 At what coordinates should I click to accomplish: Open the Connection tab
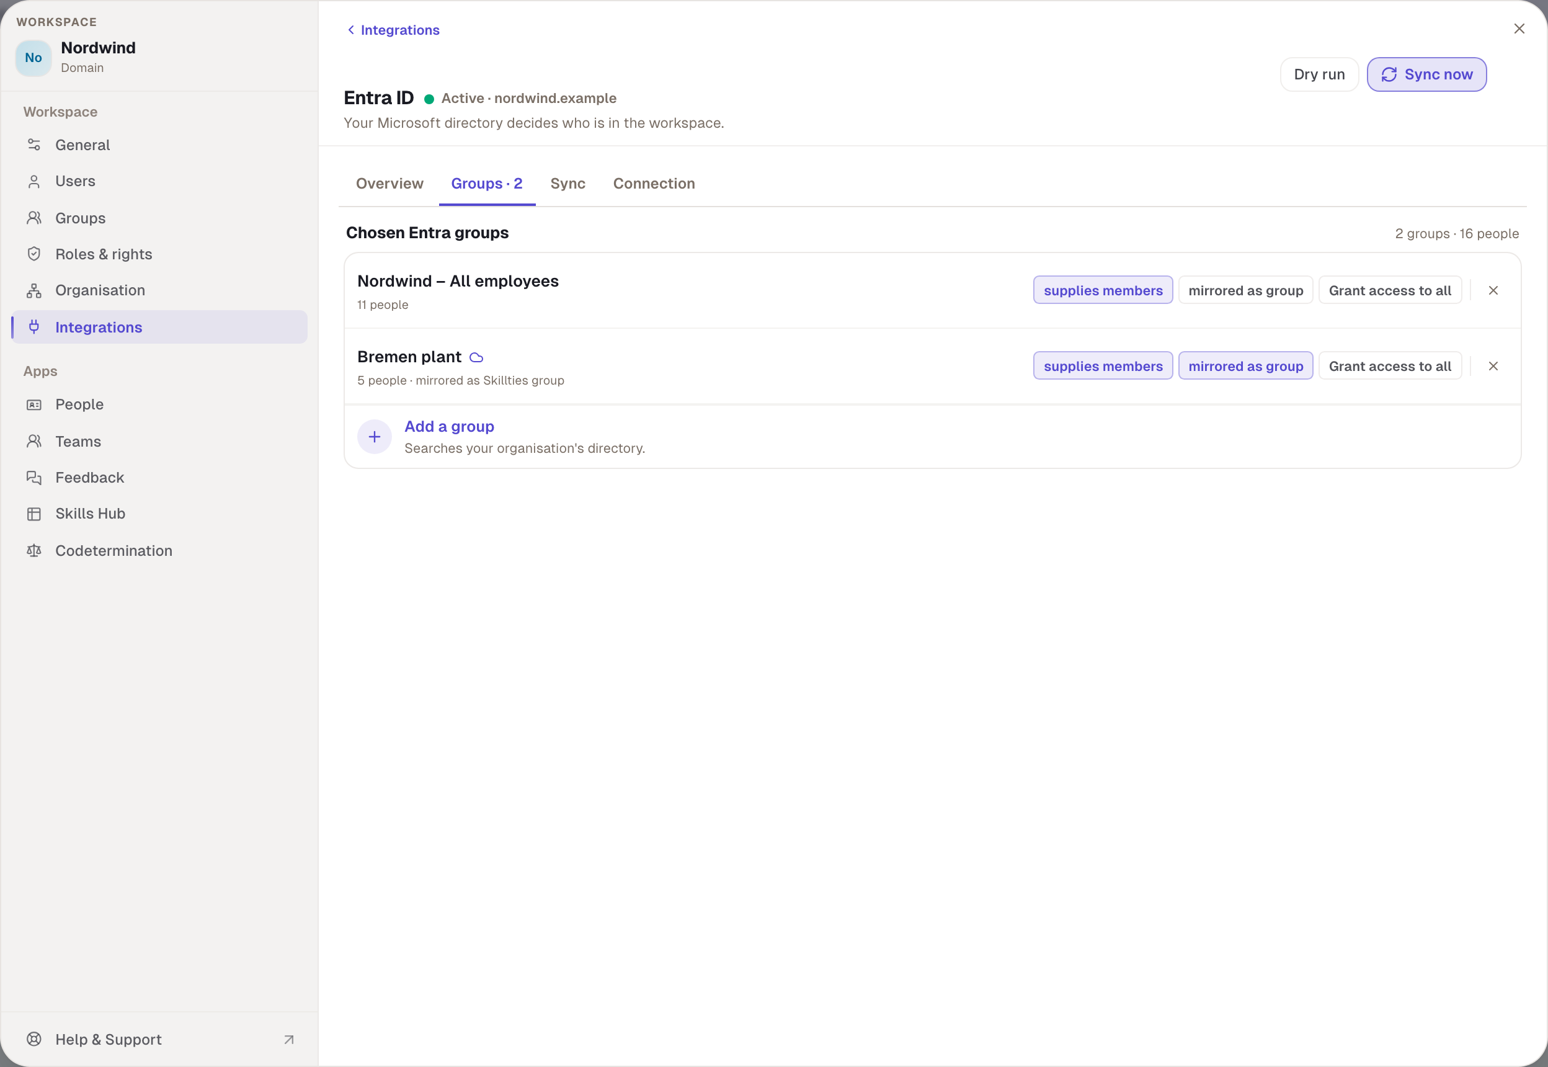tap(654, 183)
